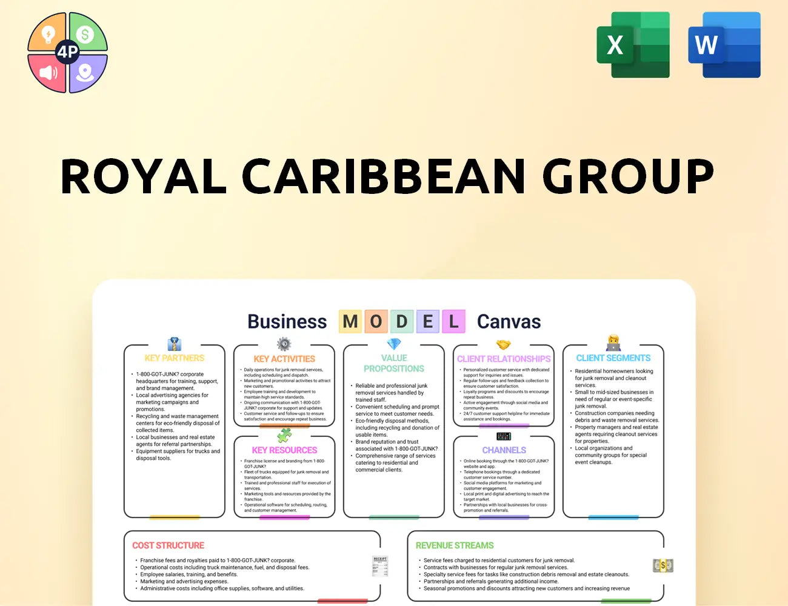
Task: Click the CLIENT RELATIONSHIPS heading
Action: click(x=504, y=359)
